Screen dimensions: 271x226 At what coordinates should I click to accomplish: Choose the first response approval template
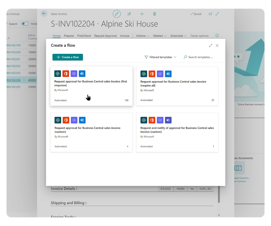91,86
